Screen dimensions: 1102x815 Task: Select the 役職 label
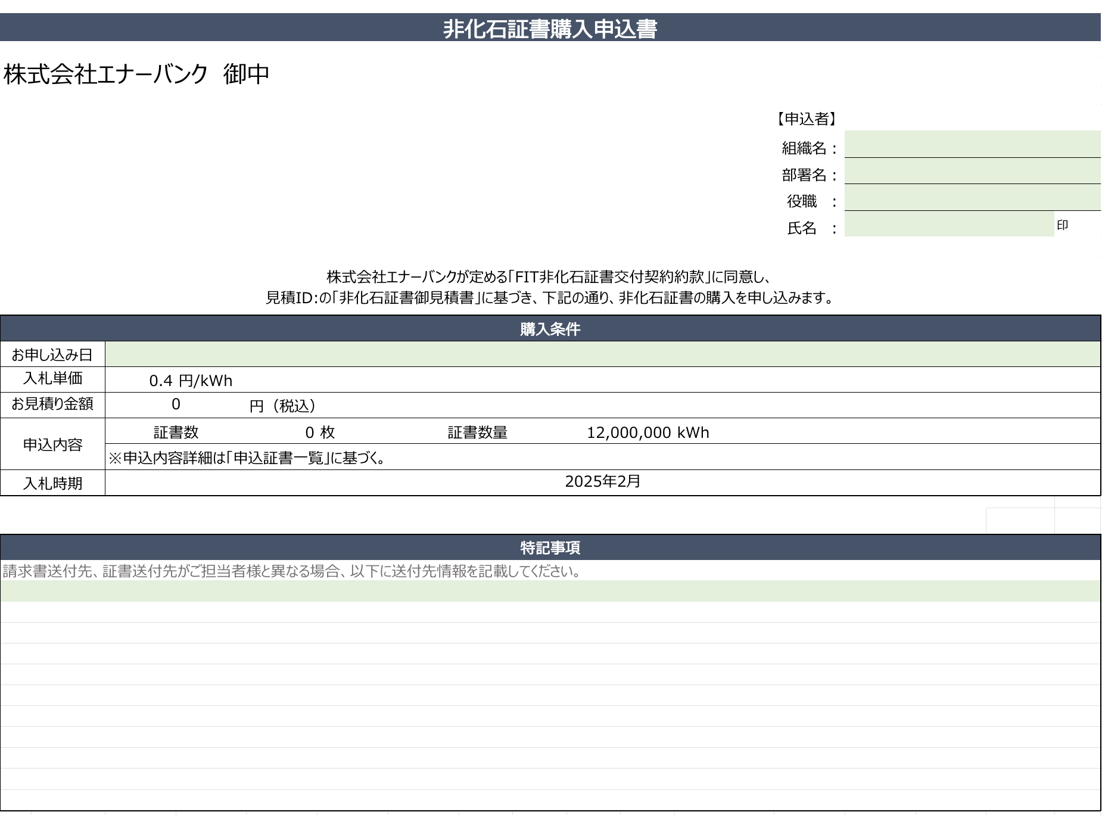click(812, 201)
